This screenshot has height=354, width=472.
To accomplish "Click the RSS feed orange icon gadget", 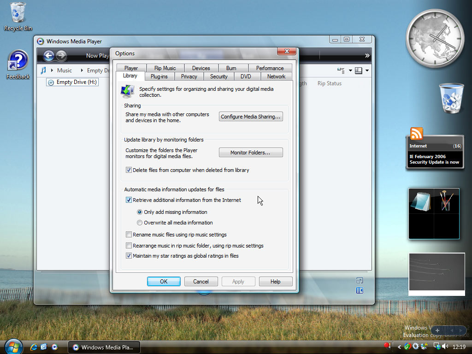I will click(417, 133).
